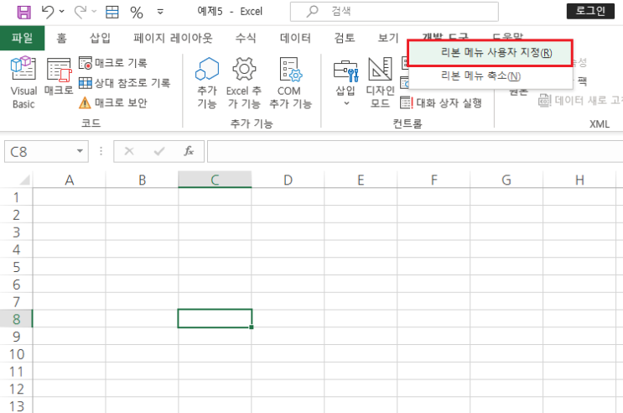The image size is (623, 413).
Task: Select column F header
Action: click(x=434, y=180)
